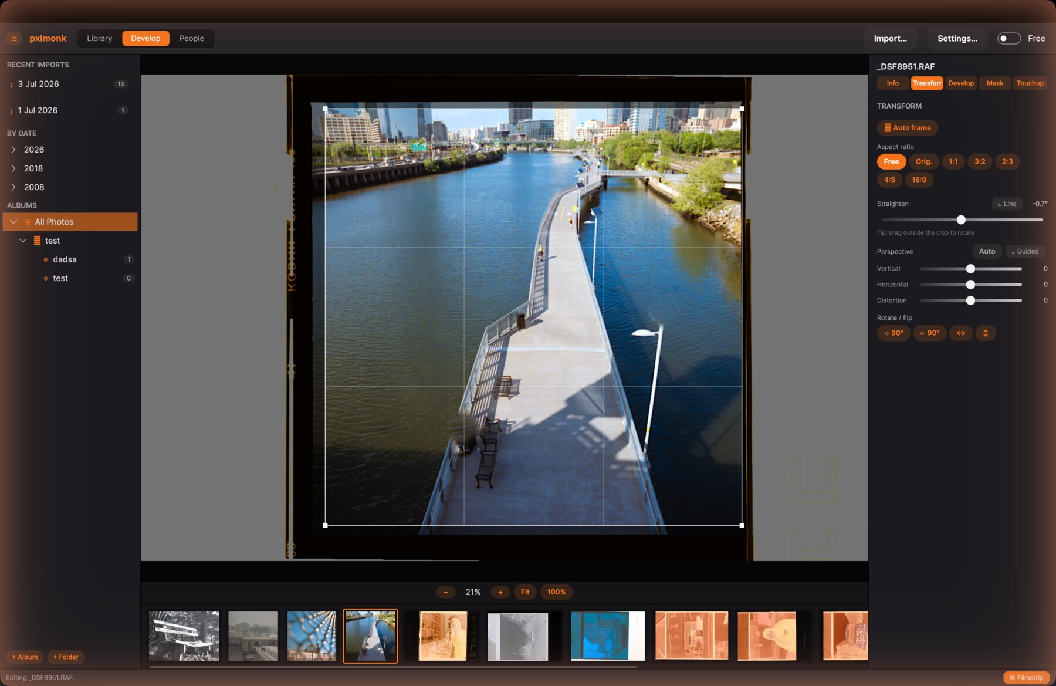This screenshot has height=686, width=1056.
Task: Click the Import... button
Action: coord(890,39)
